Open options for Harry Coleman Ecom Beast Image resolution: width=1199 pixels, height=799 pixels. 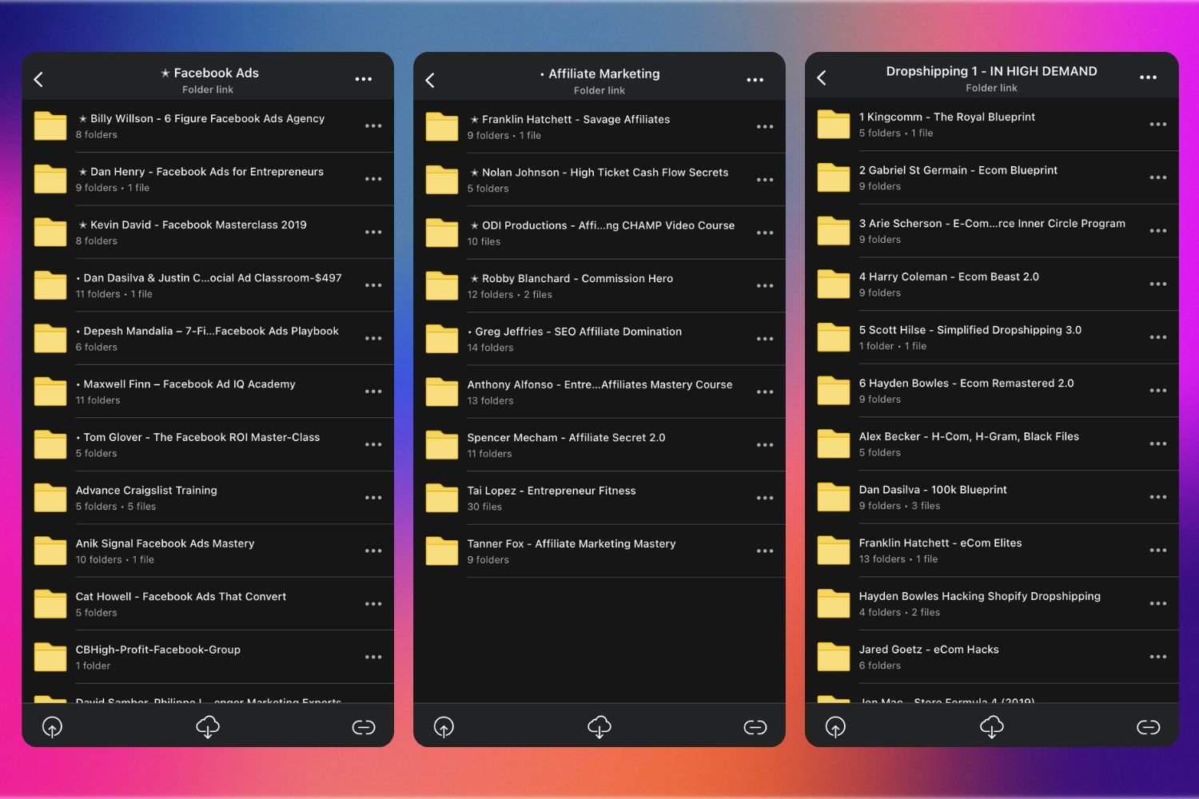[x=1158, y=284]
